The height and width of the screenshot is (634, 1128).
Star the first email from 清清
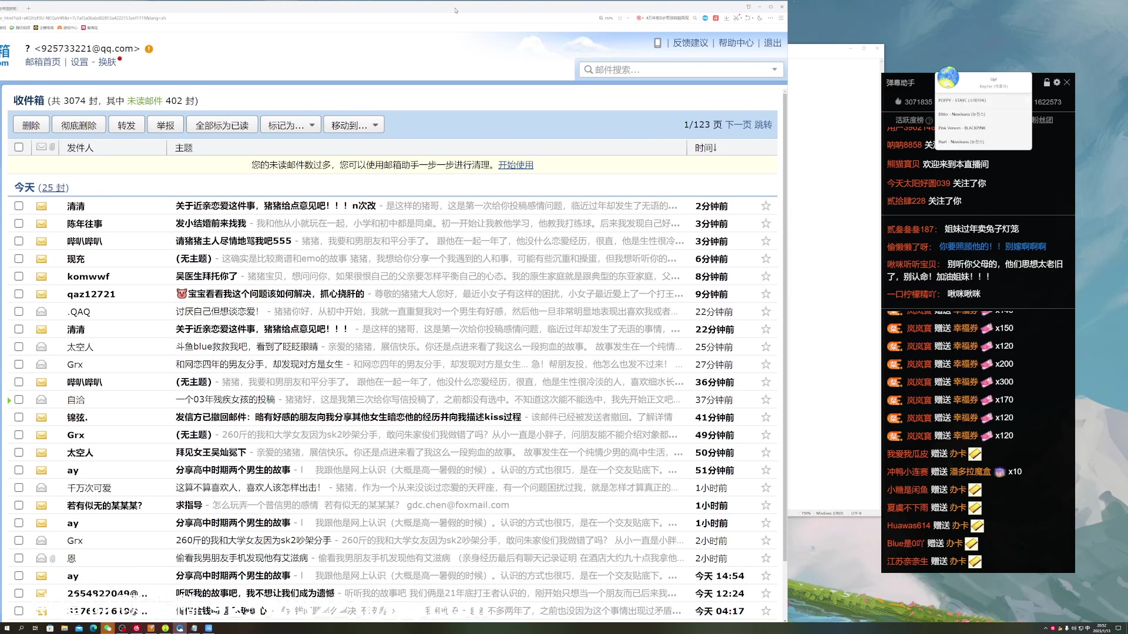[x=766, y=206]
